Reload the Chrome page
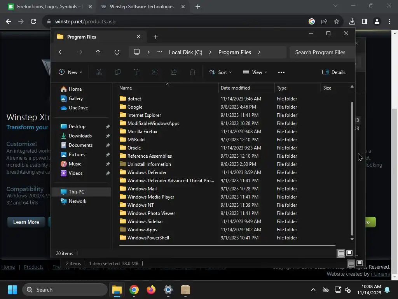 (x=33, y=22)
